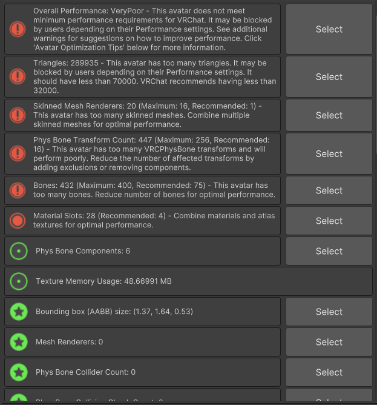Click the Bounding box green star icon
The width and height of the screenshot is (377, 405).
(18, 312)
